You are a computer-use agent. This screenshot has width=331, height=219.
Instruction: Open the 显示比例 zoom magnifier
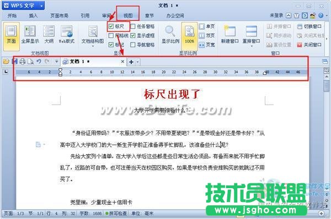click(x=170, y=35)
